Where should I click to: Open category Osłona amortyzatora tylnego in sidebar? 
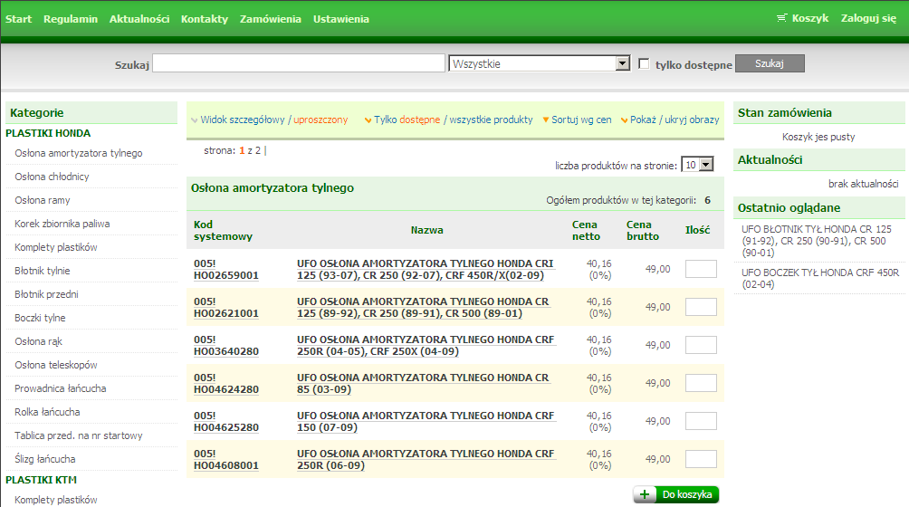tap(78, 153)
